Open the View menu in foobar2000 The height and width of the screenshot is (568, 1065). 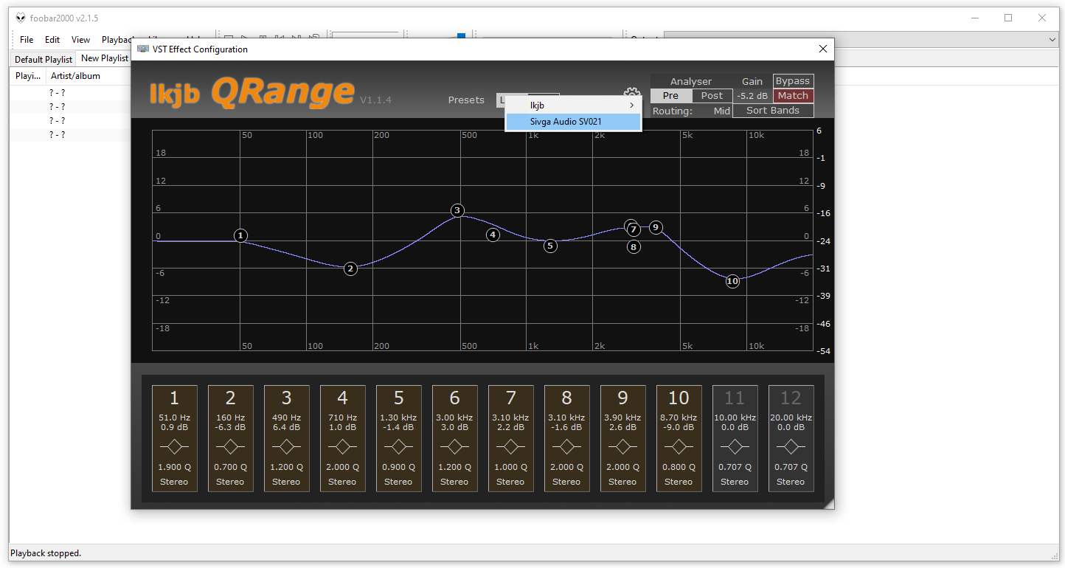point(80,40)
